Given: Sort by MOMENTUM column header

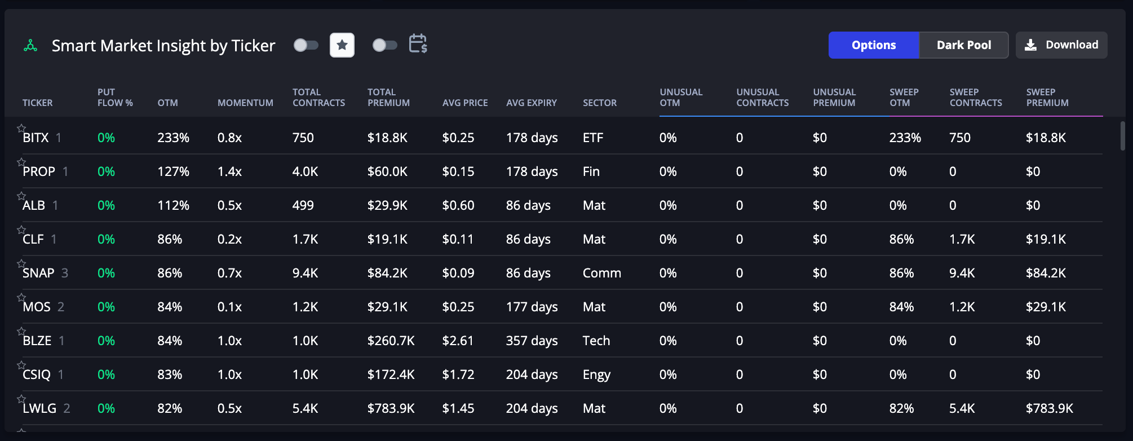Looking at the screenshot, I should (x=245, y=103).
